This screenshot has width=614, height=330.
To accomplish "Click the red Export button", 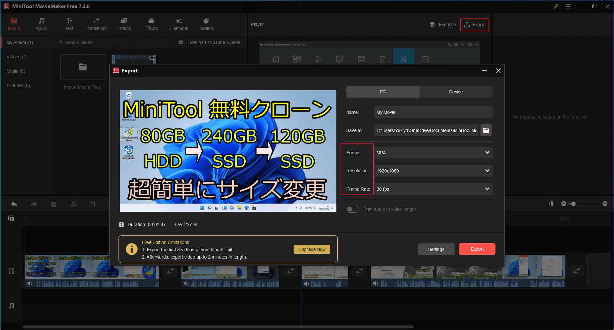I will click(477, 249).
